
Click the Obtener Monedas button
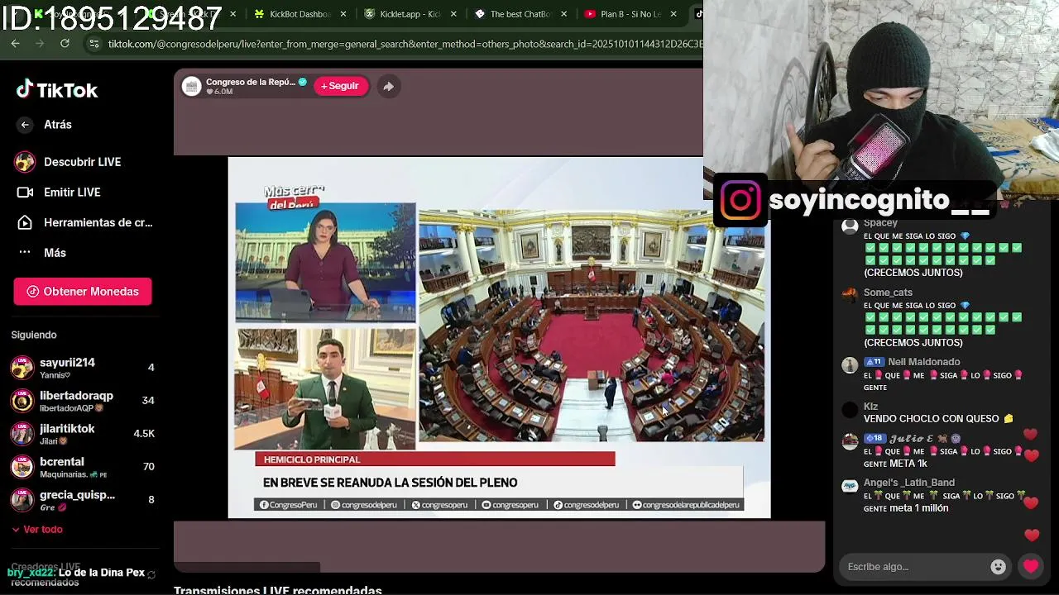point(82,292)
